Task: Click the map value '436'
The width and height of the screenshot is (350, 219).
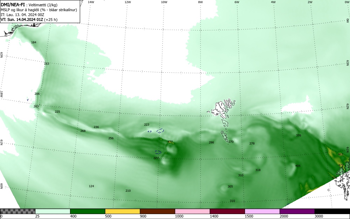Action: pyautogui.click(x=335, y=178)
